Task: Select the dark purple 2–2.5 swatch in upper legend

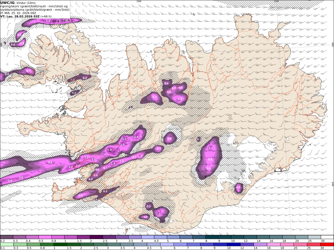Action: coord(96,237)
